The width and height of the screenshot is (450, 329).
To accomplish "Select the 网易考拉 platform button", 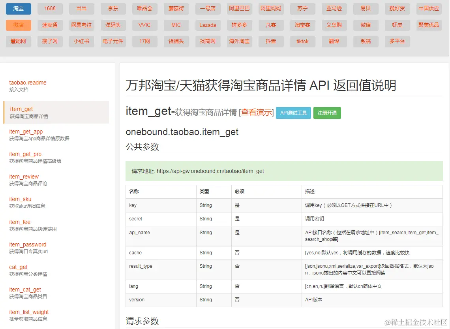I will tap(81, 25).
